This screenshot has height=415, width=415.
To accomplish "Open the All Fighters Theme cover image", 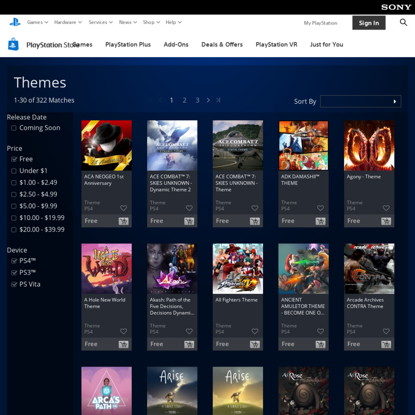I will click(237, 269).
